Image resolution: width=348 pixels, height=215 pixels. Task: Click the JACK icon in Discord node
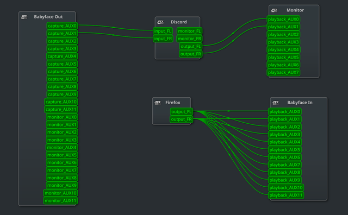(x=160, y=22)
